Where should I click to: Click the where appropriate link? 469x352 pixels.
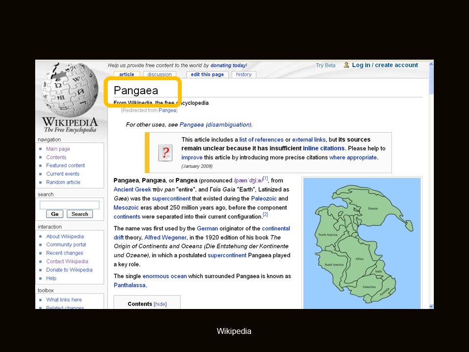[353, 157]
